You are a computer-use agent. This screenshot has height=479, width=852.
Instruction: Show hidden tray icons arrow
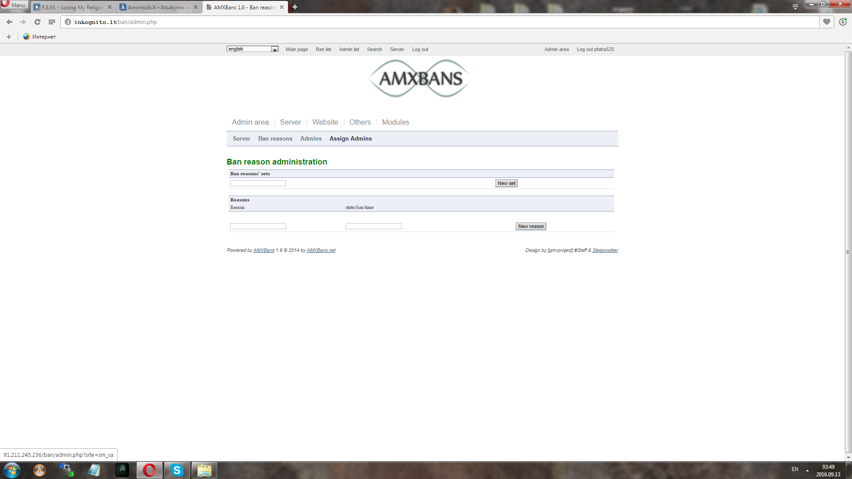pyautogui.click(x=807, y=470)
